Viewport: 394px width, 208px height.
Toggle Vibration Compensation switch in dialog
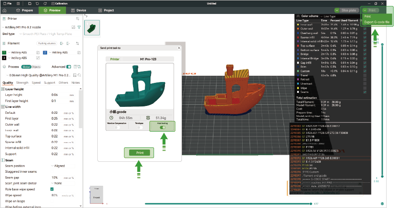click(x=117, y=127)
